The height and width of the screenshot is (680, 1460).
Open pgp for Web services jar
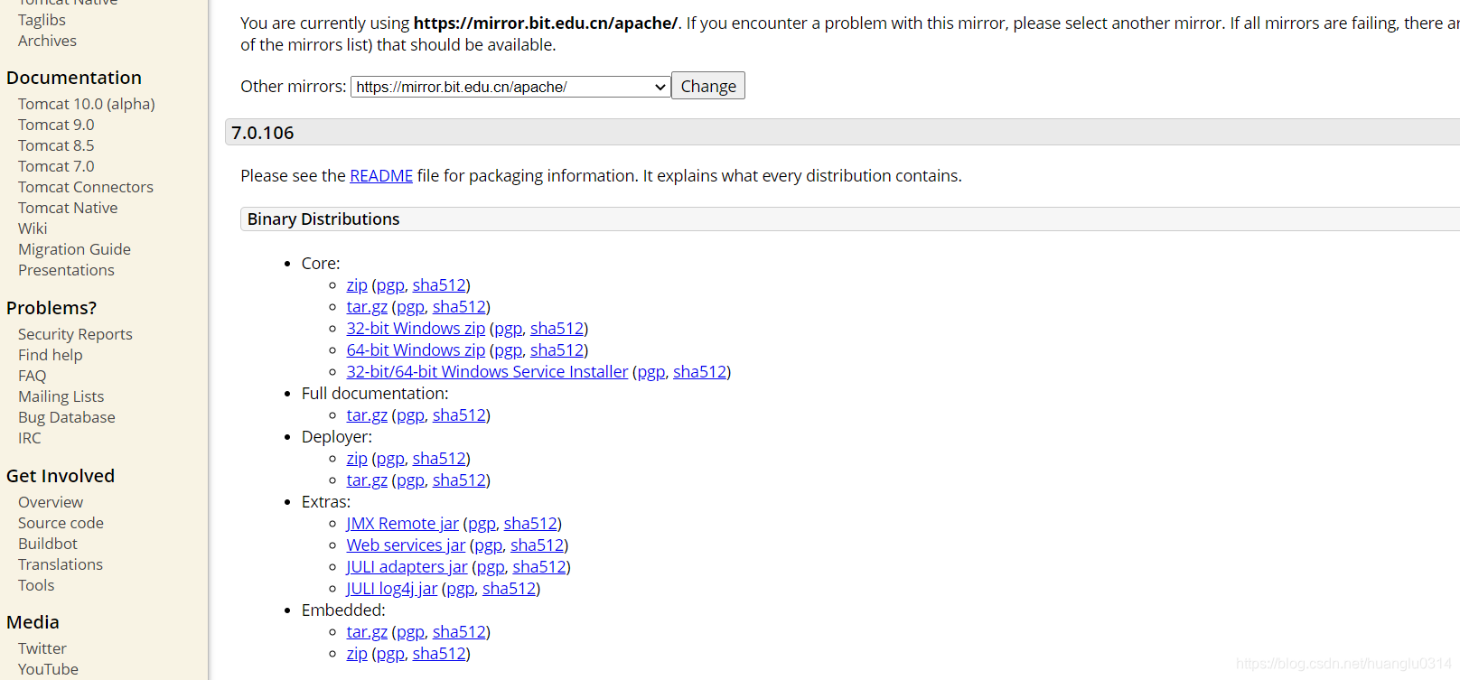click(488, 545)
